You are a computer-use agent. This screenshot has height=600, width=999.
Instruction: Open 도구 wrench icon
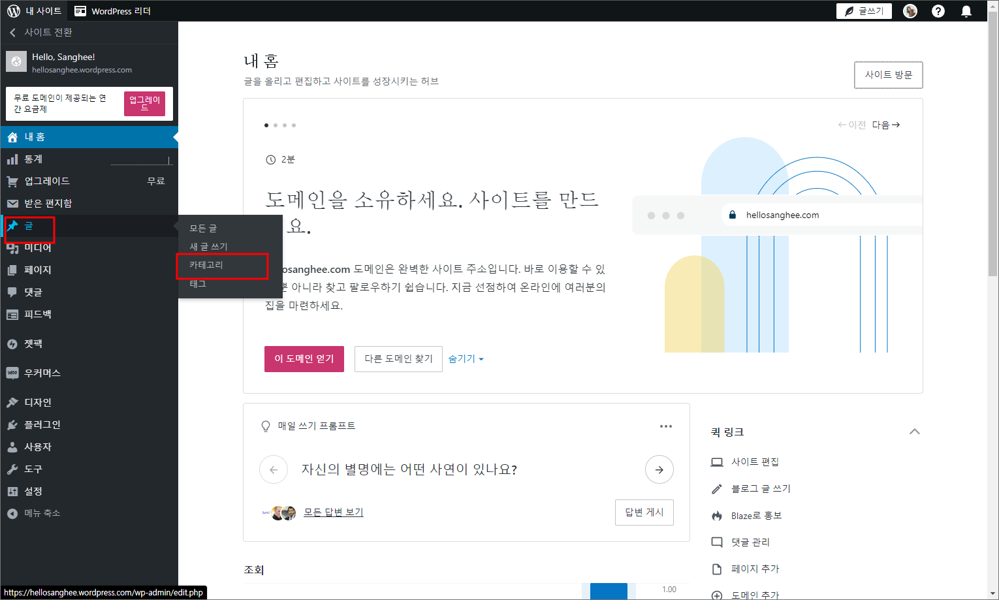(12, 469)
